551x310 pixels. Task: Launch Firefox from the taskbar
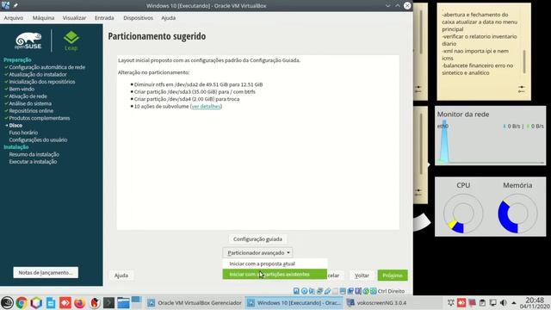point(80,302)
